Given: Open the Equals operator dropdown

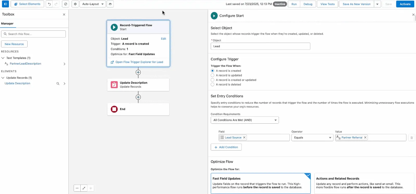Looking at the screenshot, I should pos(312,137).
